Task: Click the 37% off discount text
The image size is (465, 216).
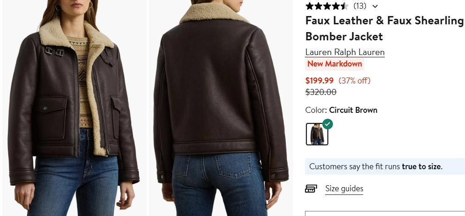Action: point(354,81)
